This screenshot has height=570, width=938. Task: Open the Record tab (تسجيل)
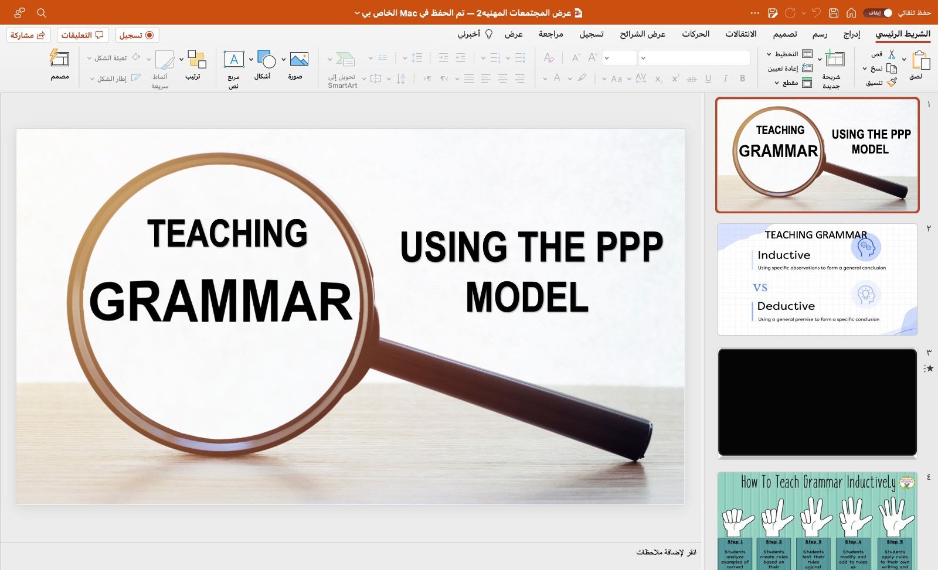[592, 34]
